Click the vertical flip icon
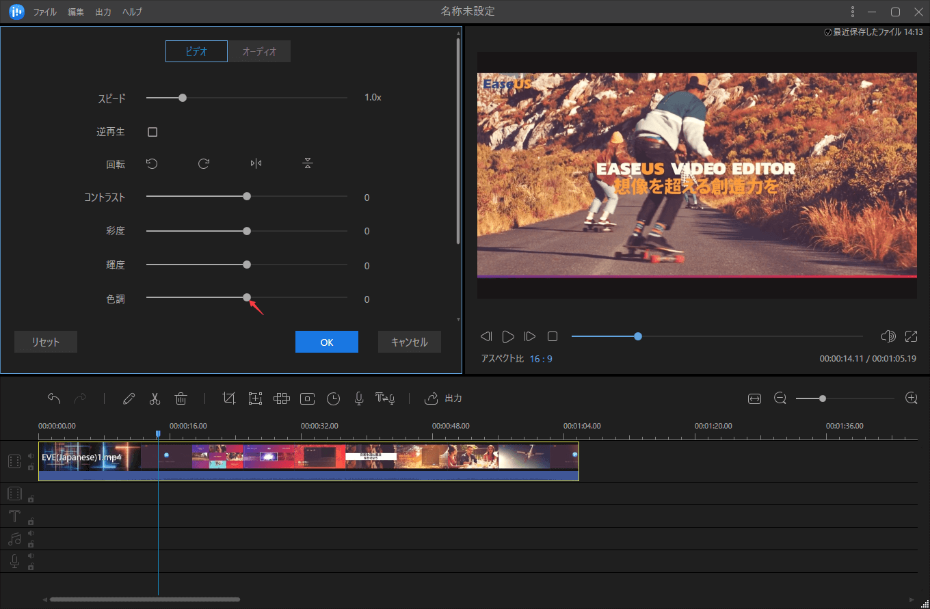The width and height of the screenshot is (930, 609). tap(308, 163)
